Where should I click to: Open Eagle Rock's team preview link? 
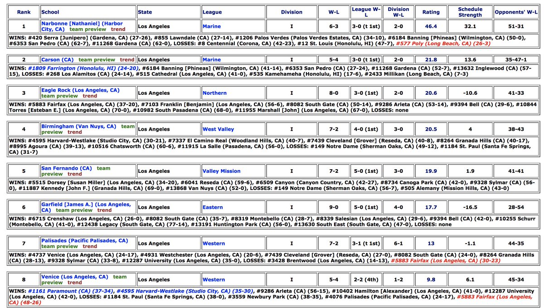click(x=60, y=96)
